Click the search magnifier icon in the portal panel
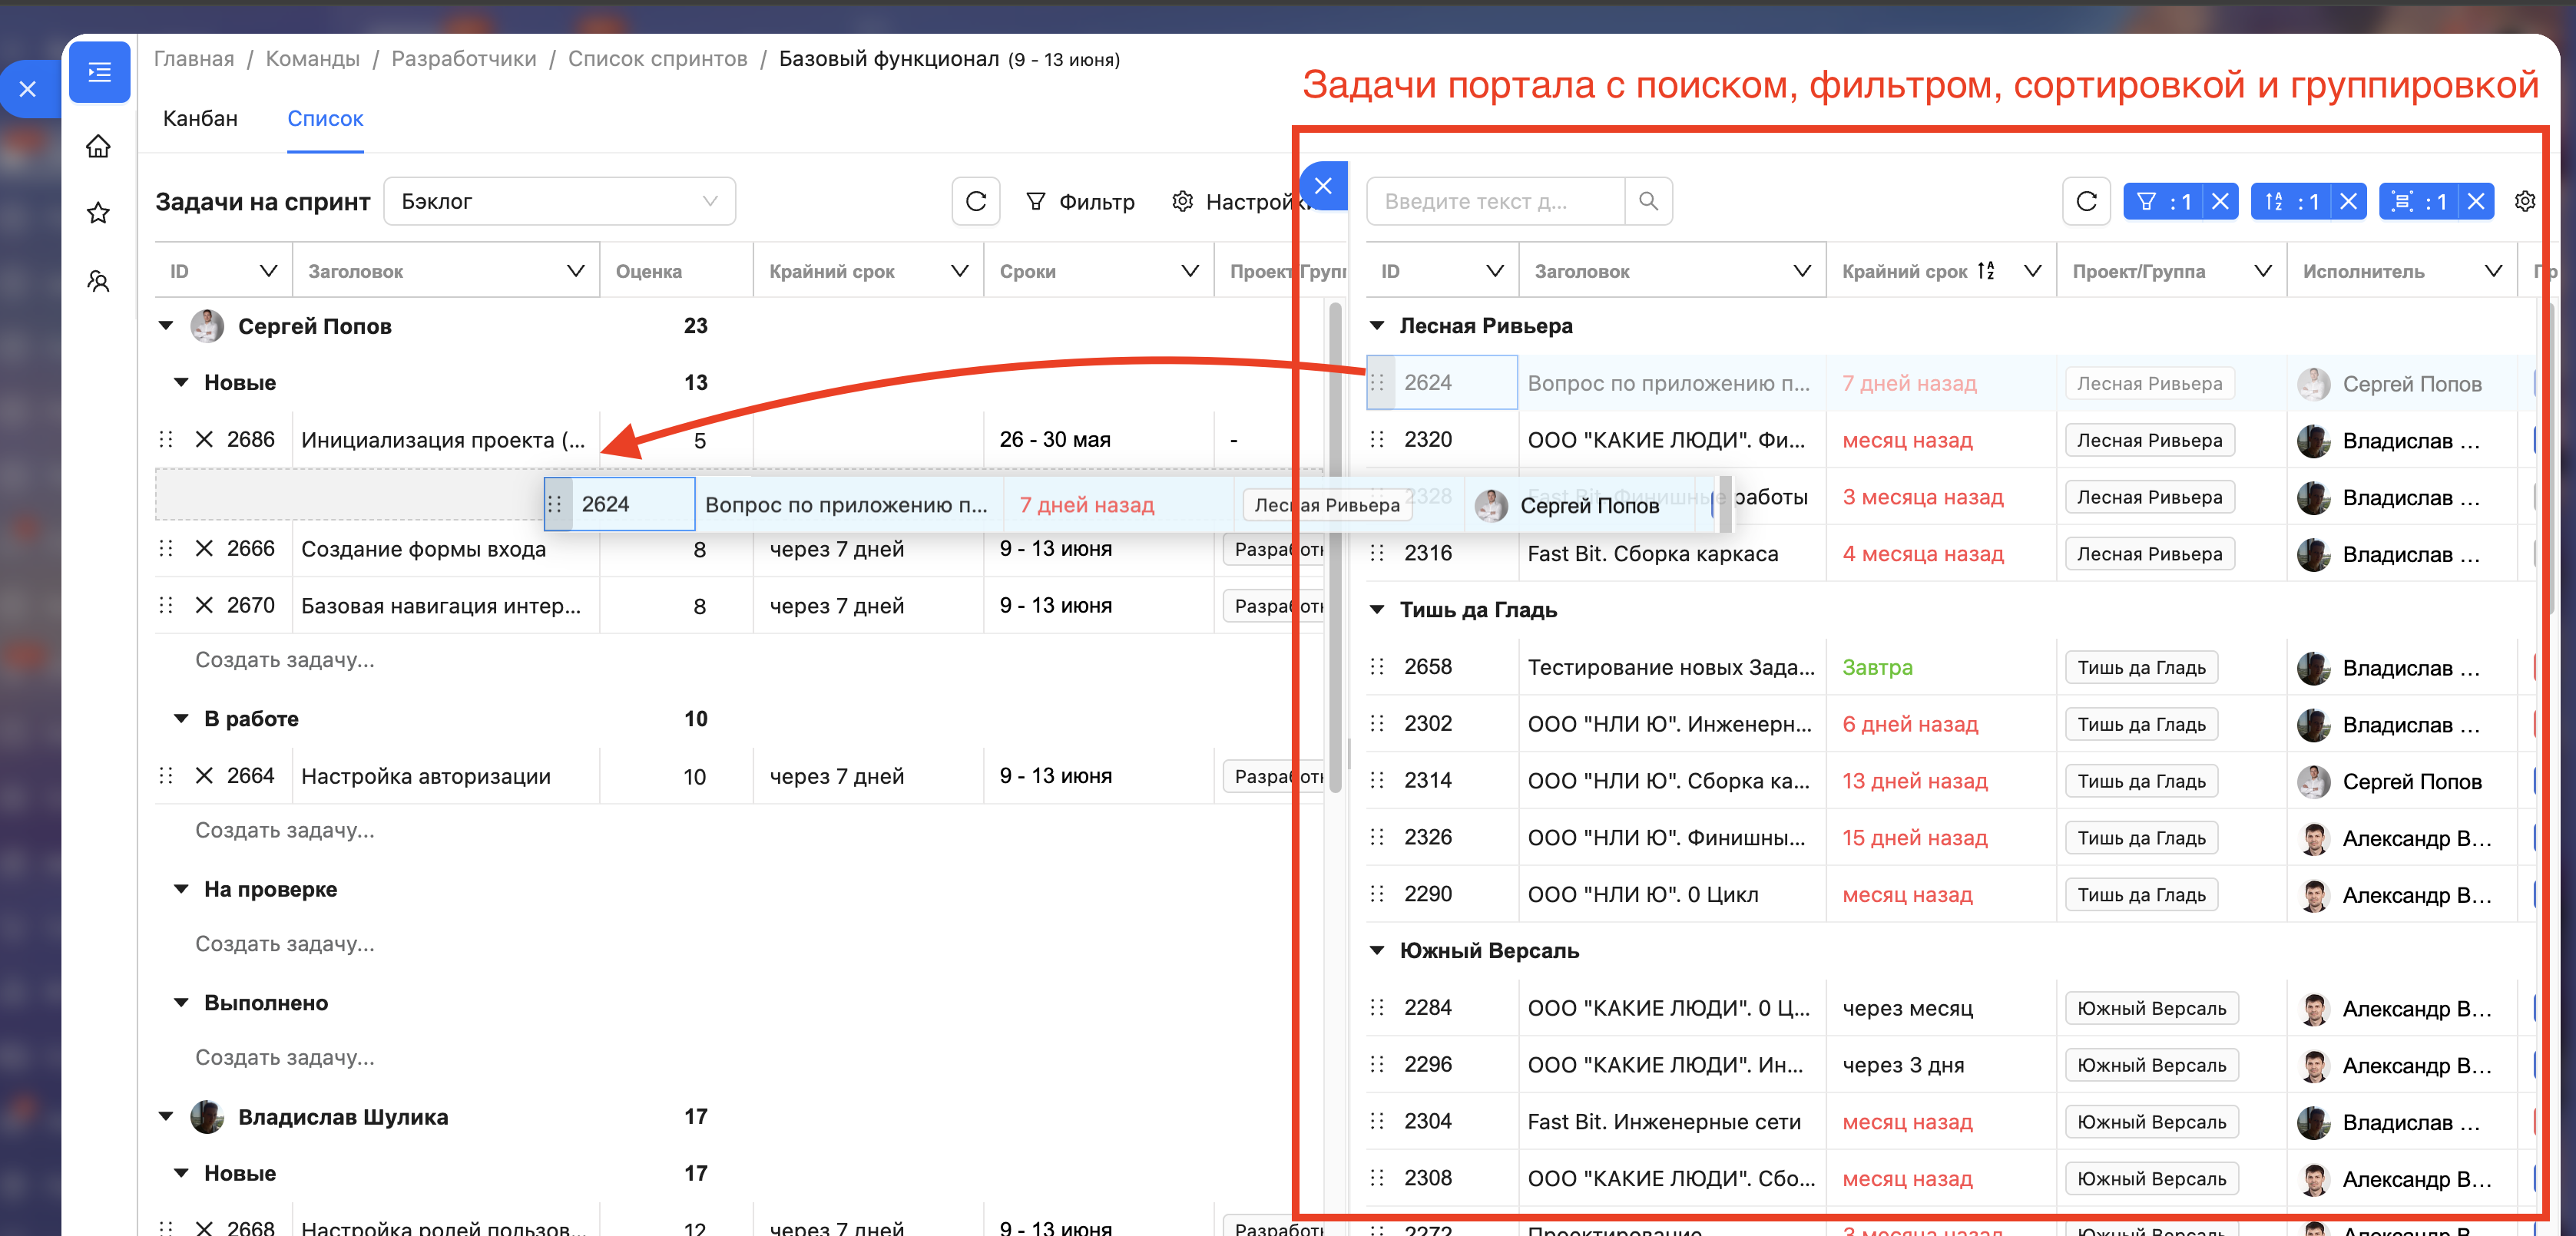 pos(1648,202)
